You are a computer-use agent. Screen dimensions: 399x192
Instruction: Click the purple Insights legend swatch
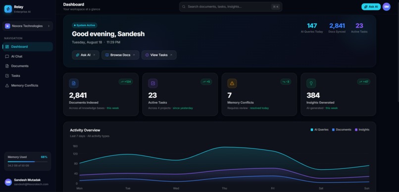[x=356, y=130]
